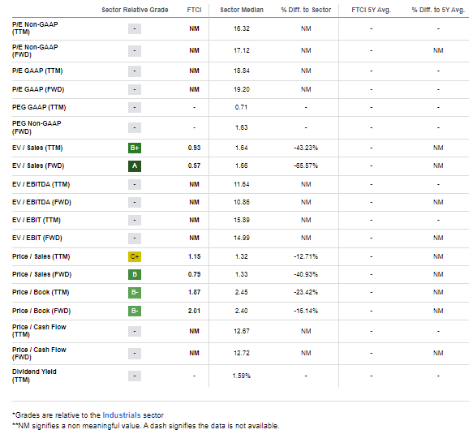473x434 pixels.
Task: Click the B- grade badge for Price / Book (FWD)
Action: [x=135, y=311]
